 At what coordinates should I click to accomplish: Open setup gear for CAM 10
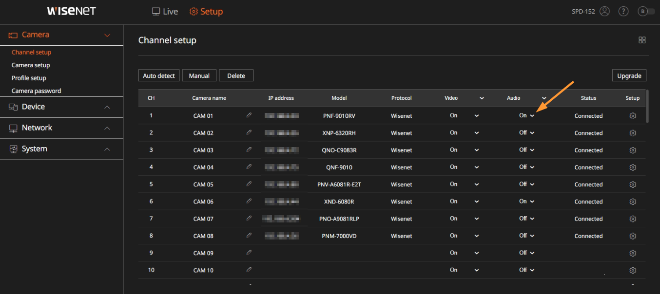coord(633,270)
